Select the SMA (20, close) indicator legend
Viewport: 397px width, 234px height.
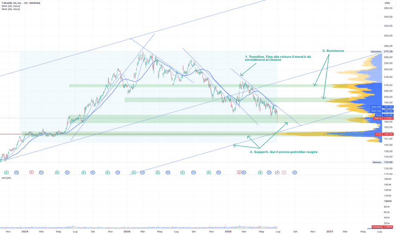point(11,6)
